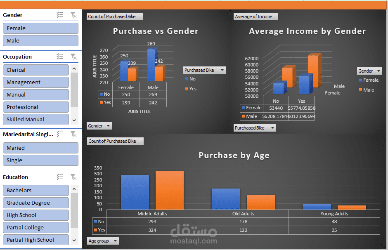The height and width of the screenshot is (250, 388).
Task: Select Graduate Degree education filter
Action: coord(36,203)
